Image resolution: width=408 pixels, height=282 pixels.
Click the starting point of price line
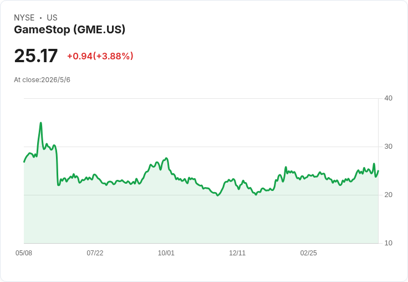click(24, 162)
